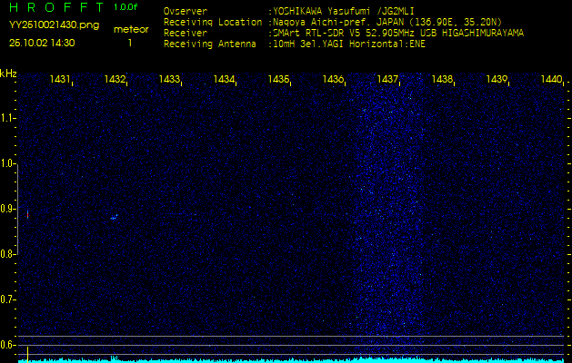The height and width of the screenshot is (363, 572).
Task: Click the 0.6 frequency axis label
Action: (x=6, y=345)
